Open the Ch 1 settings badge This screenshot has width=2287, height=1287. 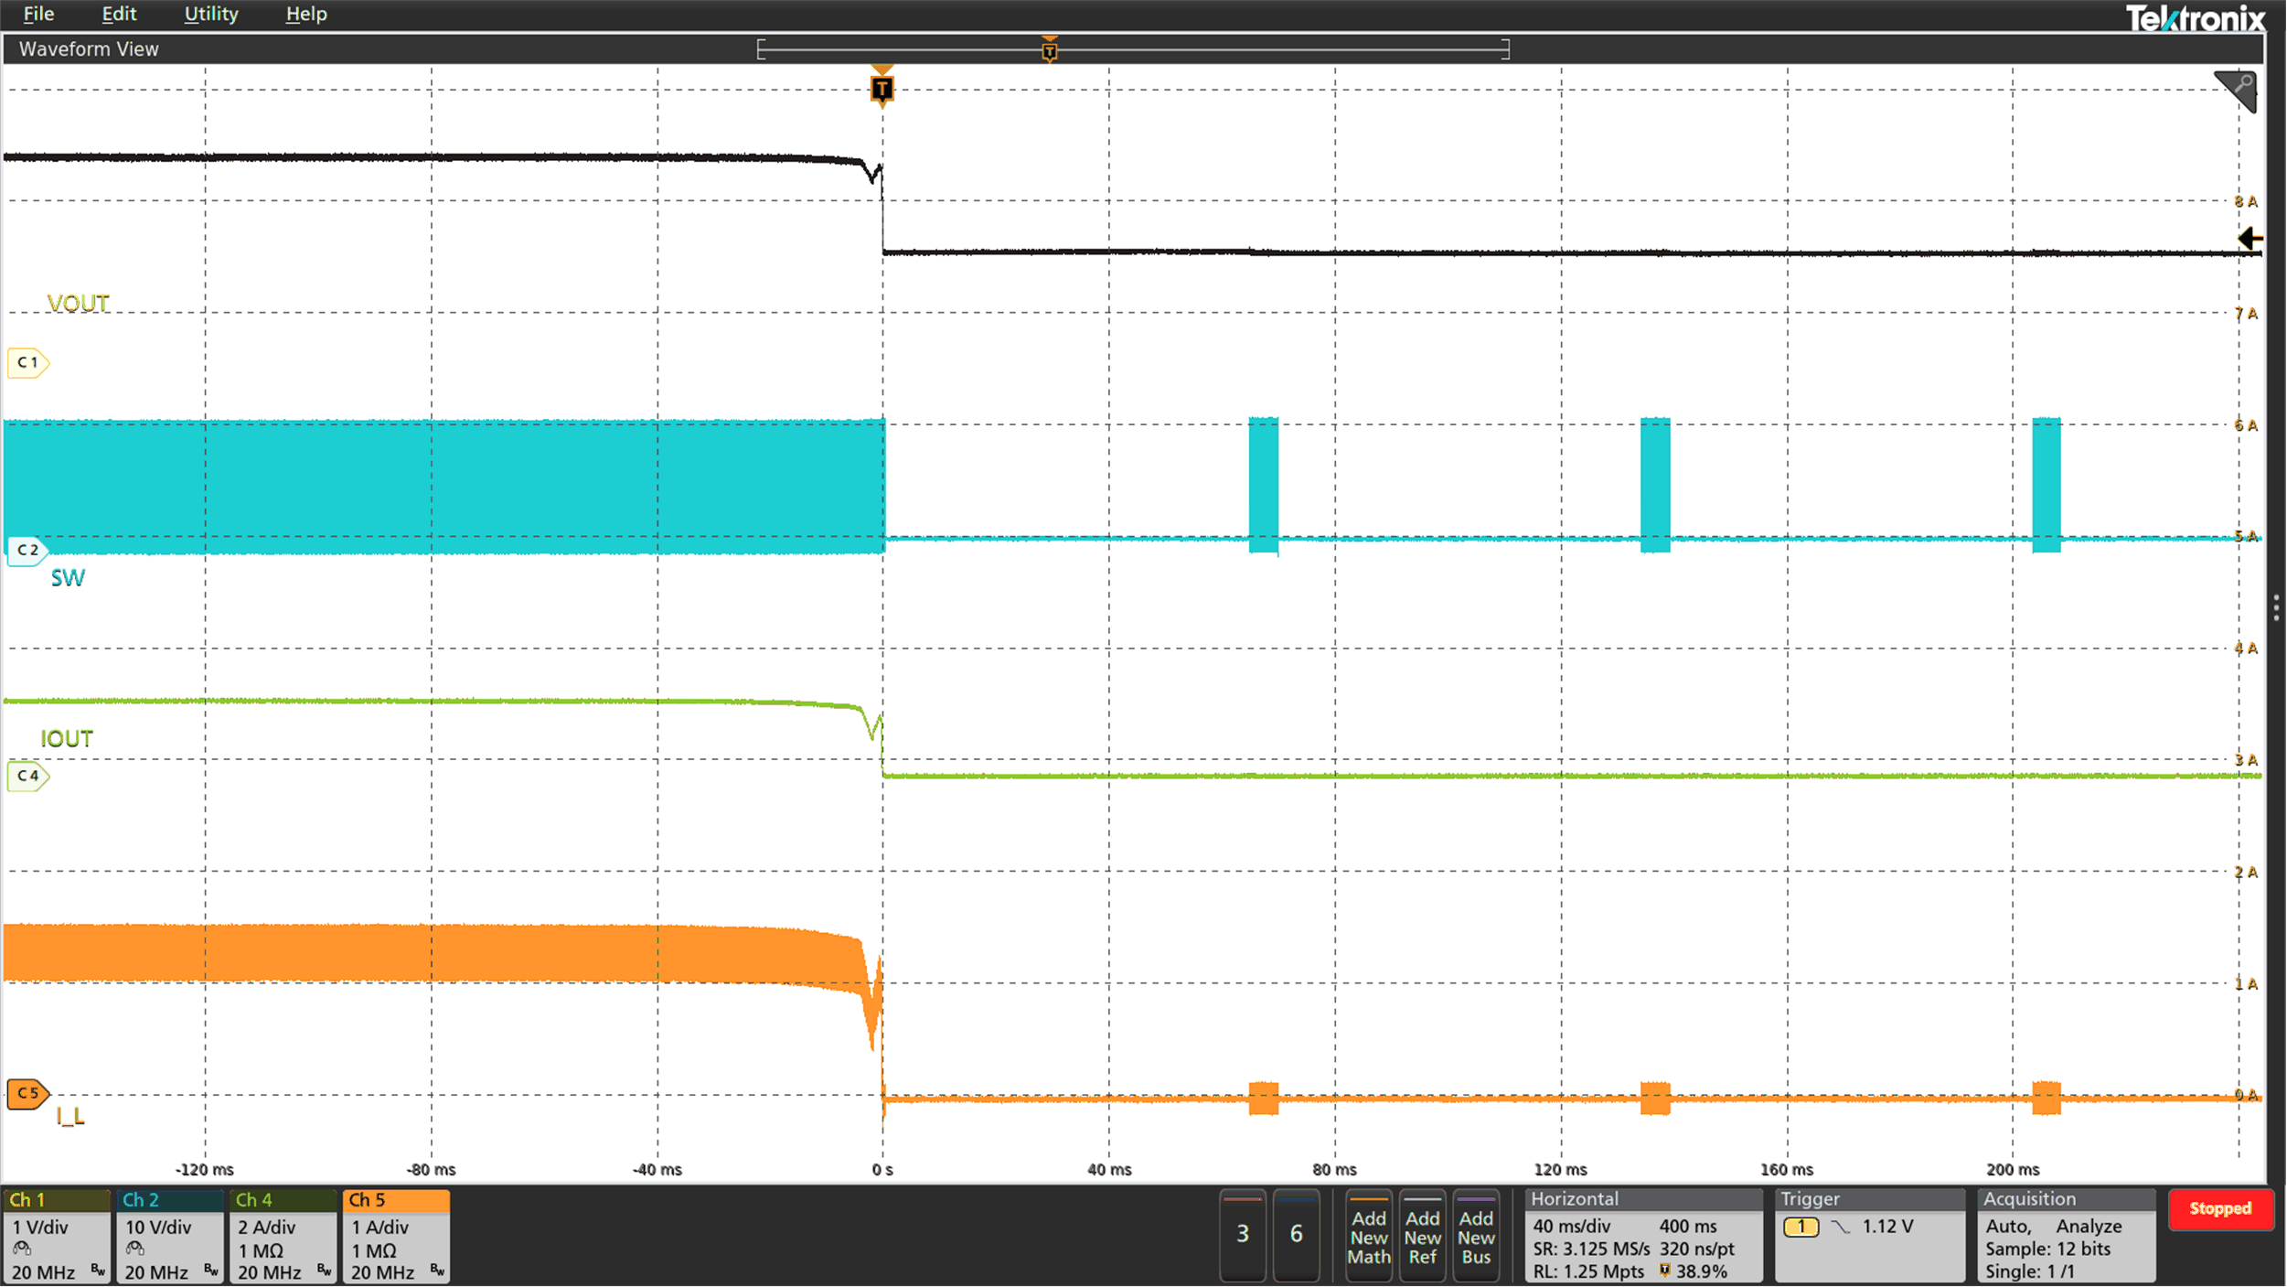tap(57, 1237)
